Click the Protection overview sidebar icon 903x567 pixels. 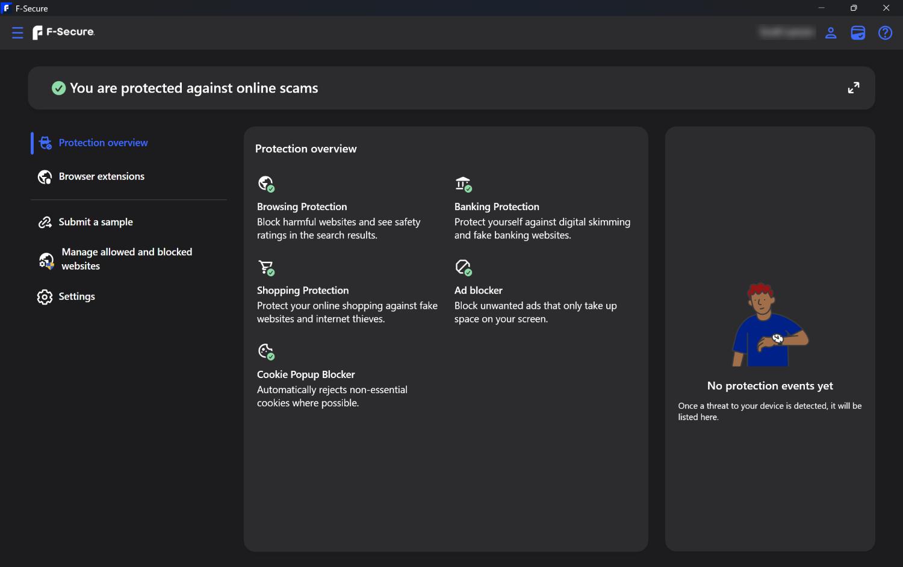(x=45, y=143)
